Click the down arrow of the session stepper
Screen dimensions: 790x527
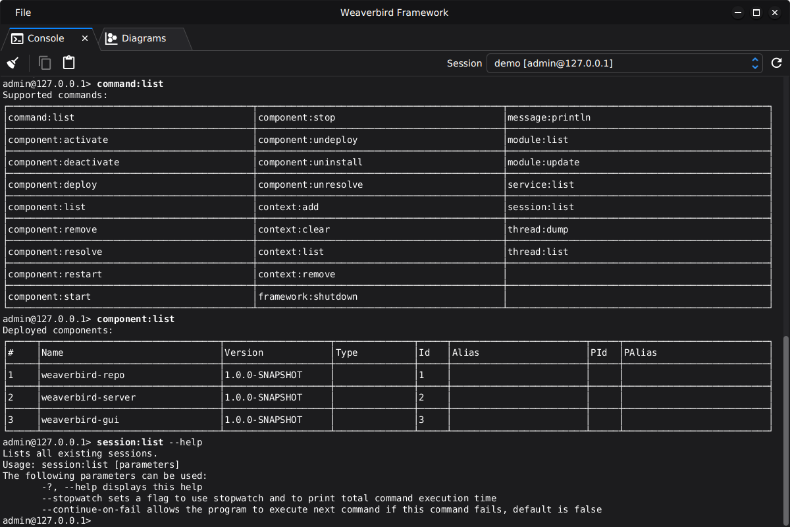[x=754, y=67]
